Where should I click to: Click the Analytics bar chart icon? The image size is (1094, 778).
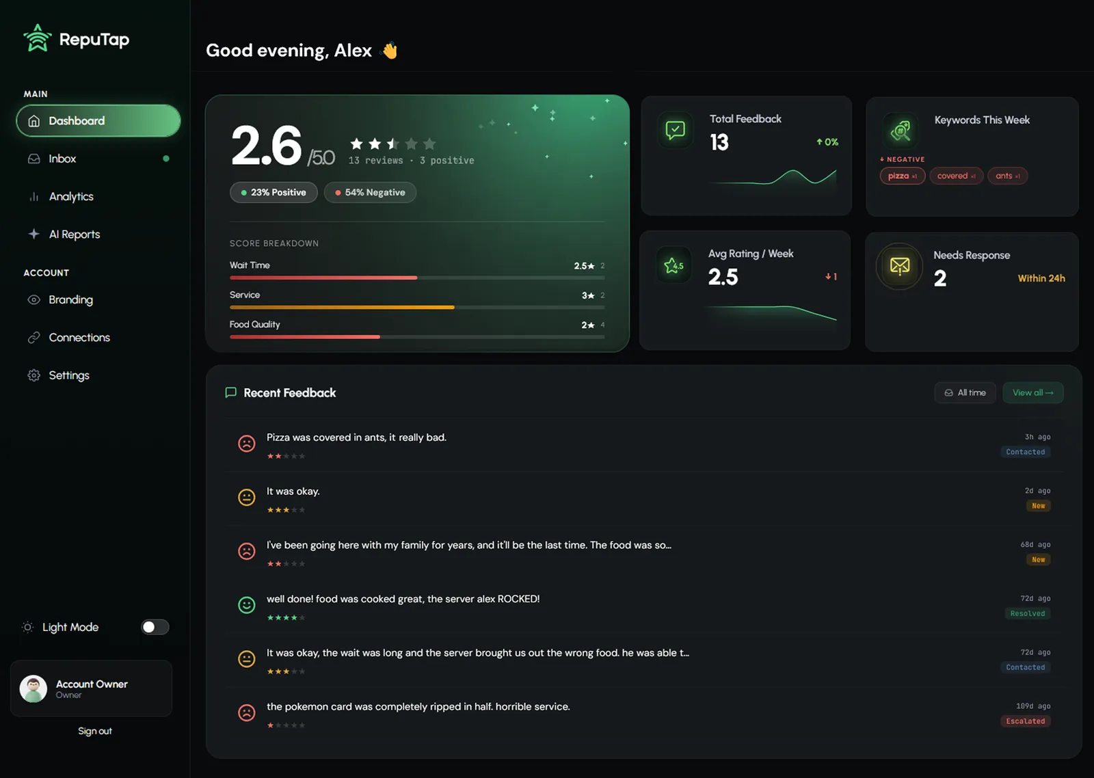coord(34,197)
